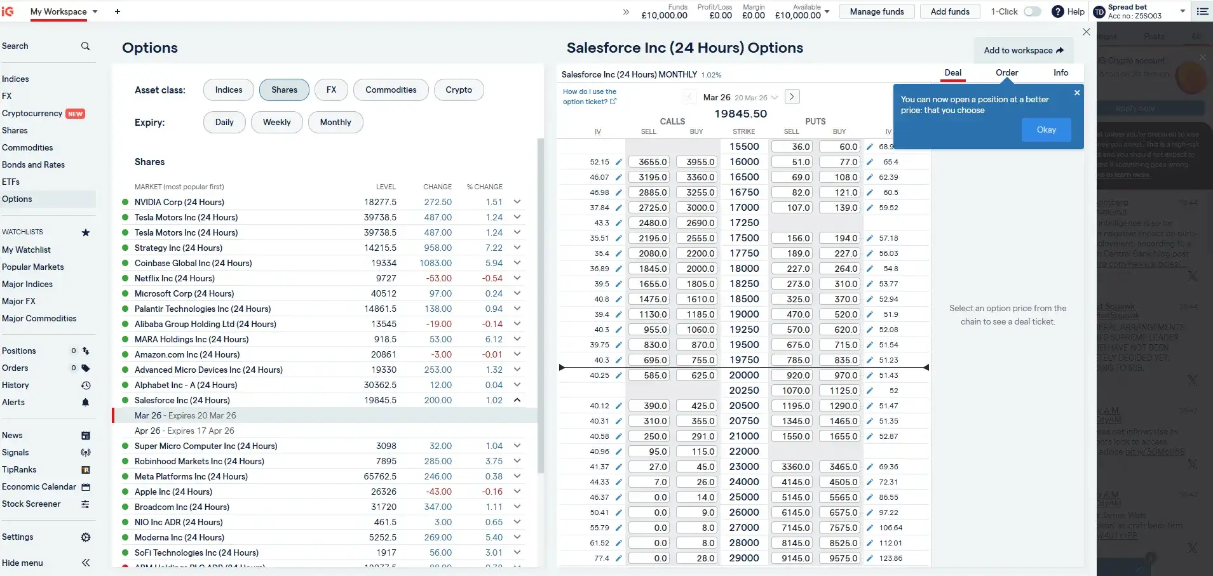1213x576 pixels.
Task: Select Crypto asset class filter
Action: pos(459,90)
